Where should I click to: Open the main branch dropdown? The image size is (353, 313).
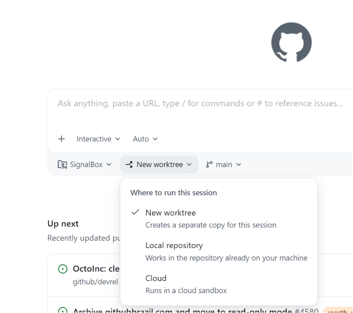[223, 165]
